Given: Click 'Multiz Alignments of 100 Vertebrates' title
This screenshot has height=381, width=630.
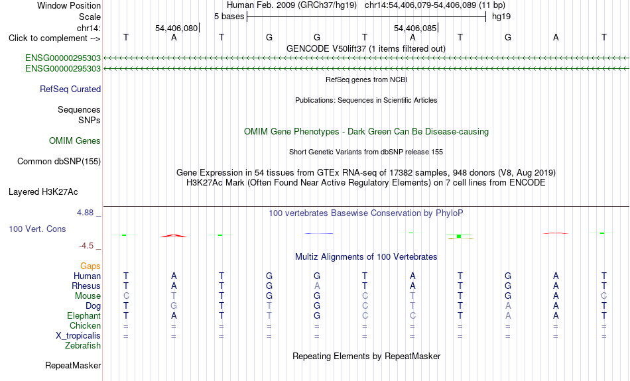Looking at the screenshot, I should point(366,256).
